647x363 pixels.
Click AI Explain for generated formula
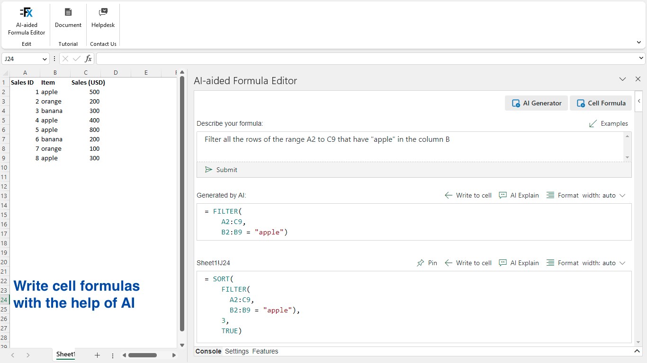coord(519,195)
